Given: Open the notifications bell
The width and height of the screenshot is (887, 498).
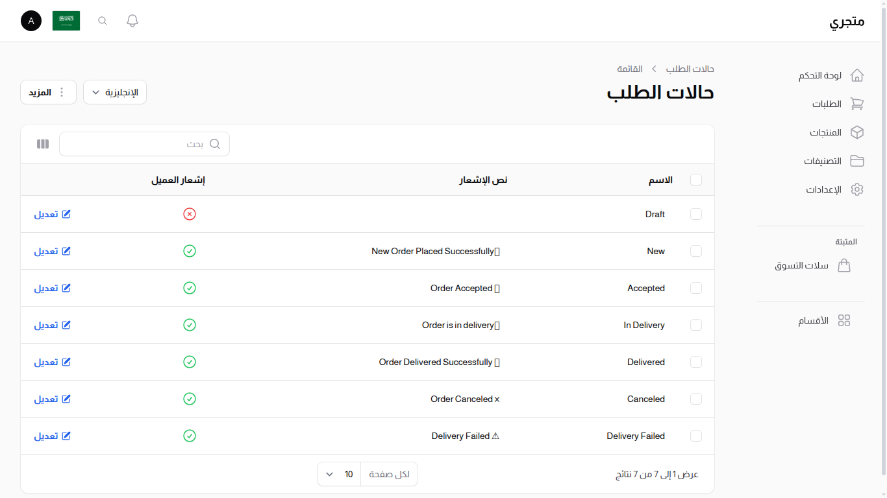Looking at the screenshot, I should (x=132, y=20).
